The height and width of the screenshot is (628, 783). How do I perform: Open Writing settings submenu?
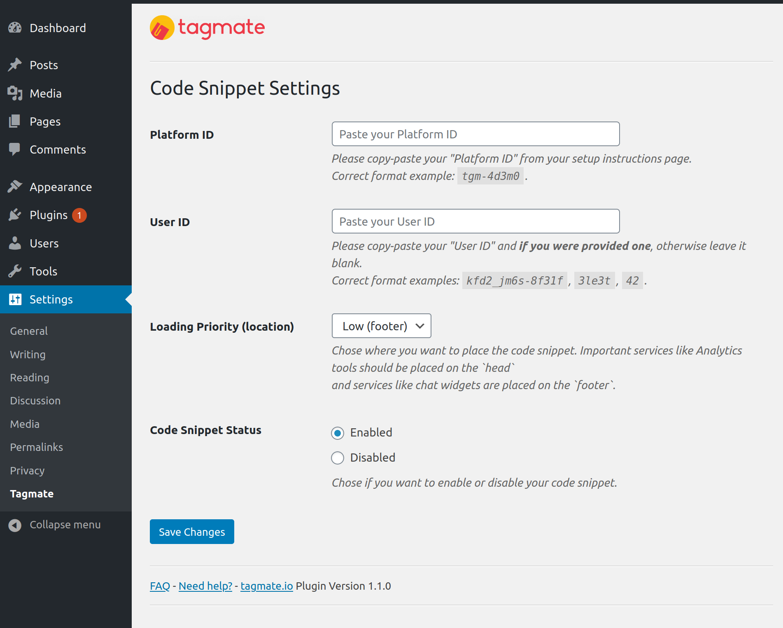pyautogui.click(x=28, y=355)
